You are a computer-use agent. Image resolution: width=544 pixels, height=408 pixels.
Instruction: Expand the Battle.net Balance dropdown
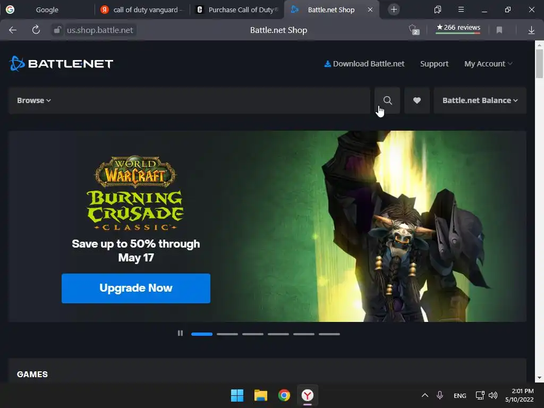(x=480, y=100)
